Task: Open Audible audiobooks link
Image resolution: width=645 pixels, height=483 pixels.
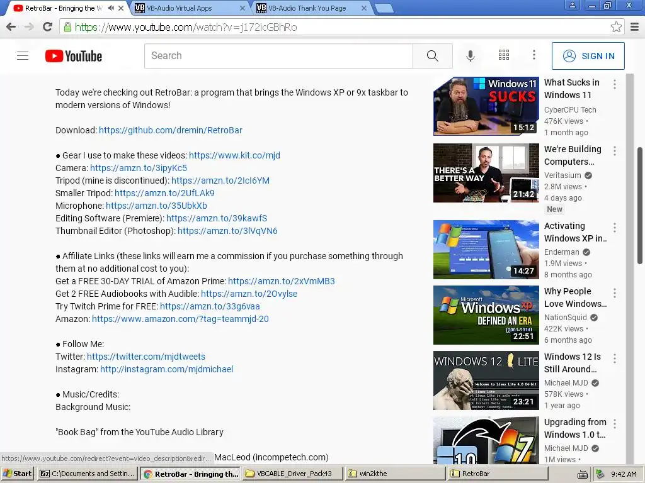Action: [x=249, y=294]
